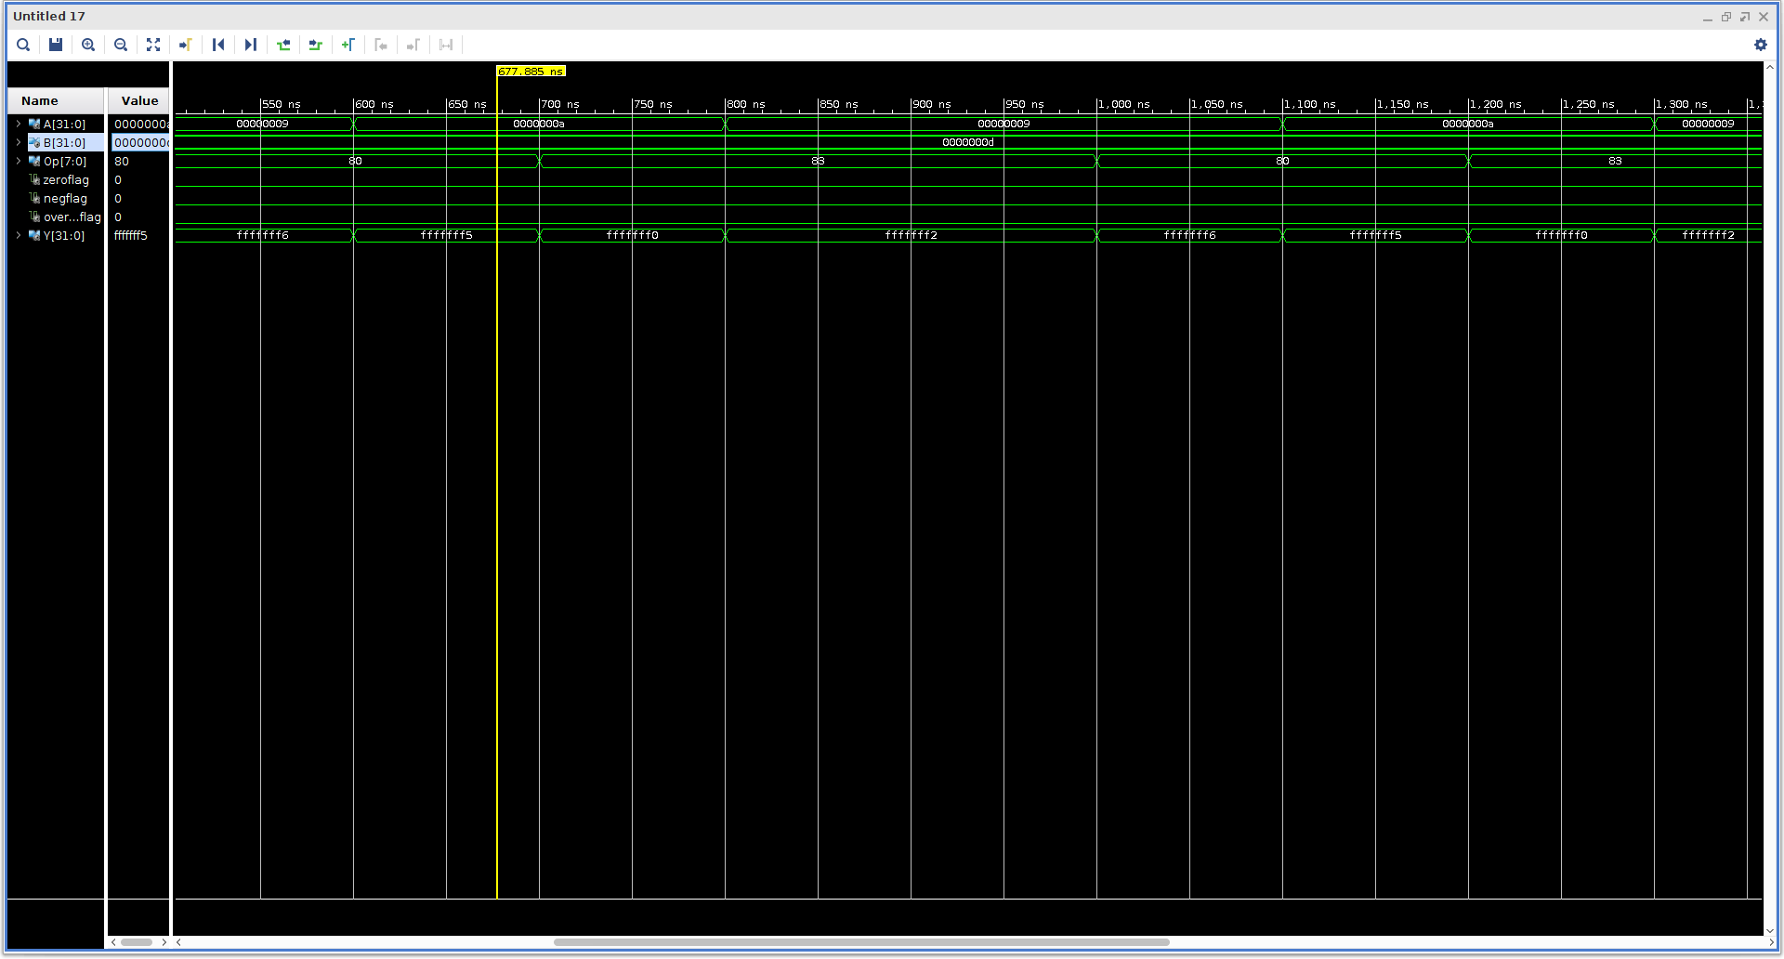Click the Value column header
The width and height of the screenshot is (1784, 959).
(x=139, y=100)
